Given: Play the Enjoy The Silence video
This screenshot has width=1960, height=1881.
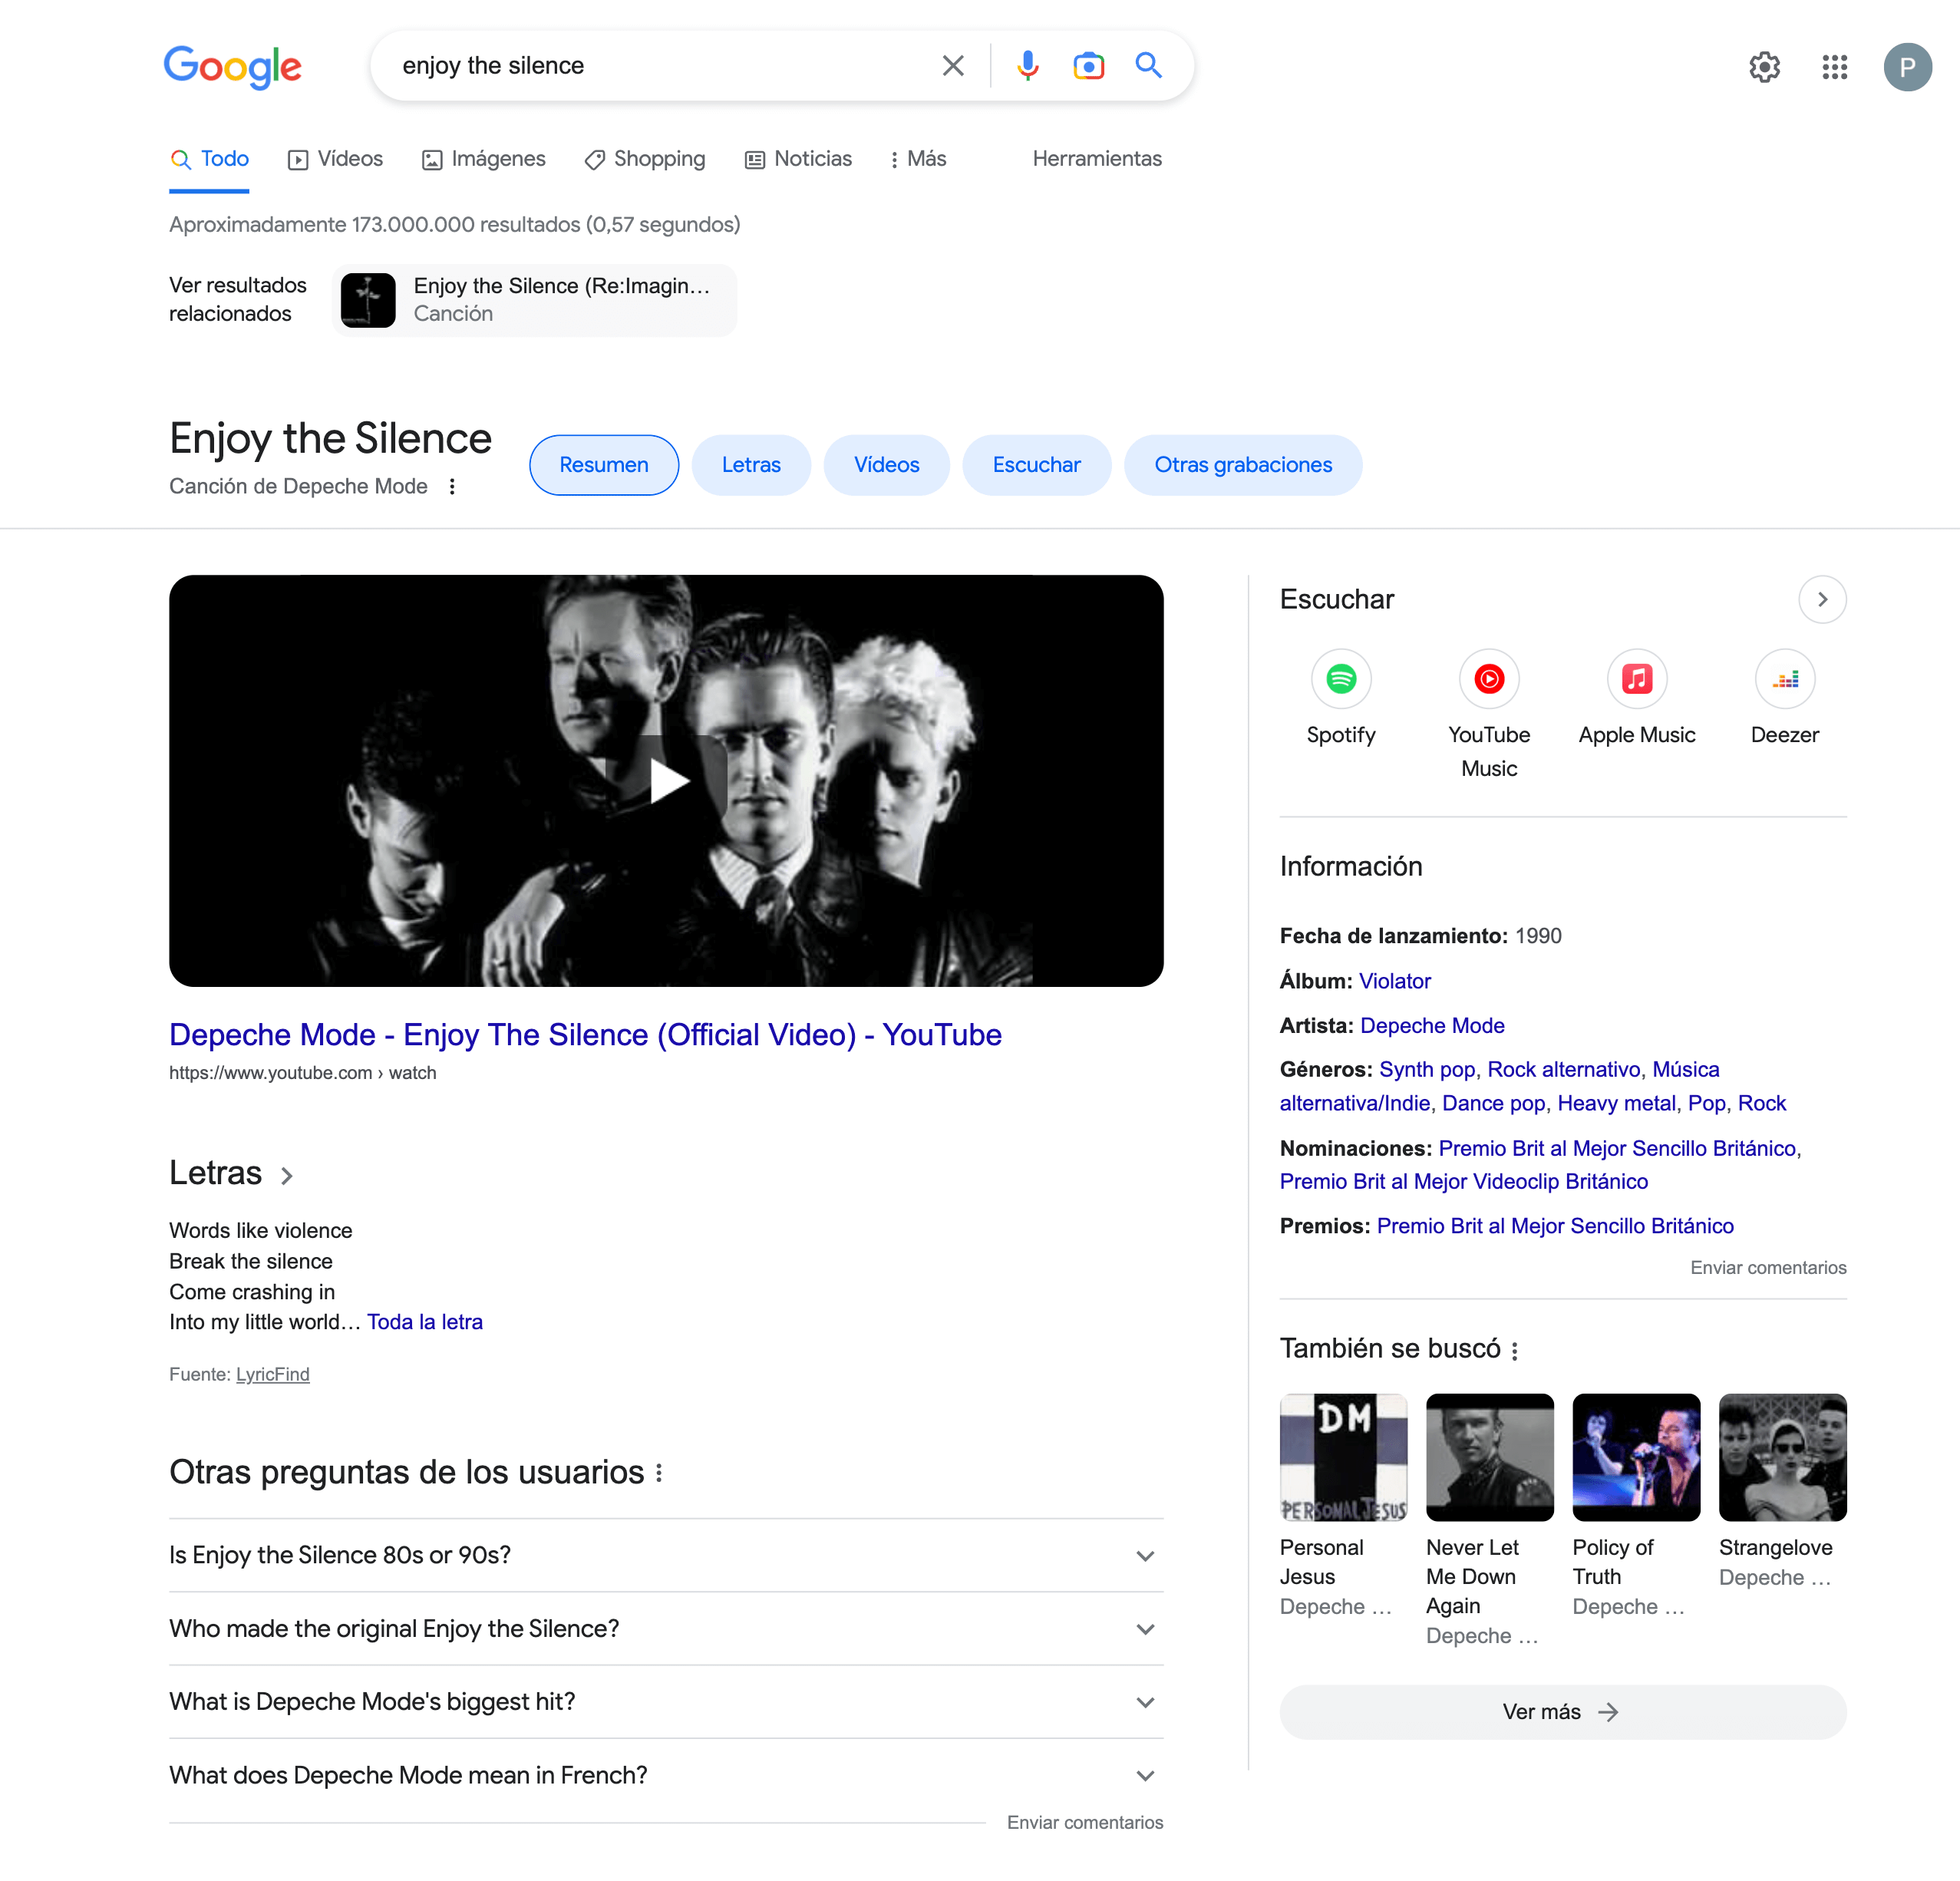Looking at the screenshot, I should coord(667,781).
